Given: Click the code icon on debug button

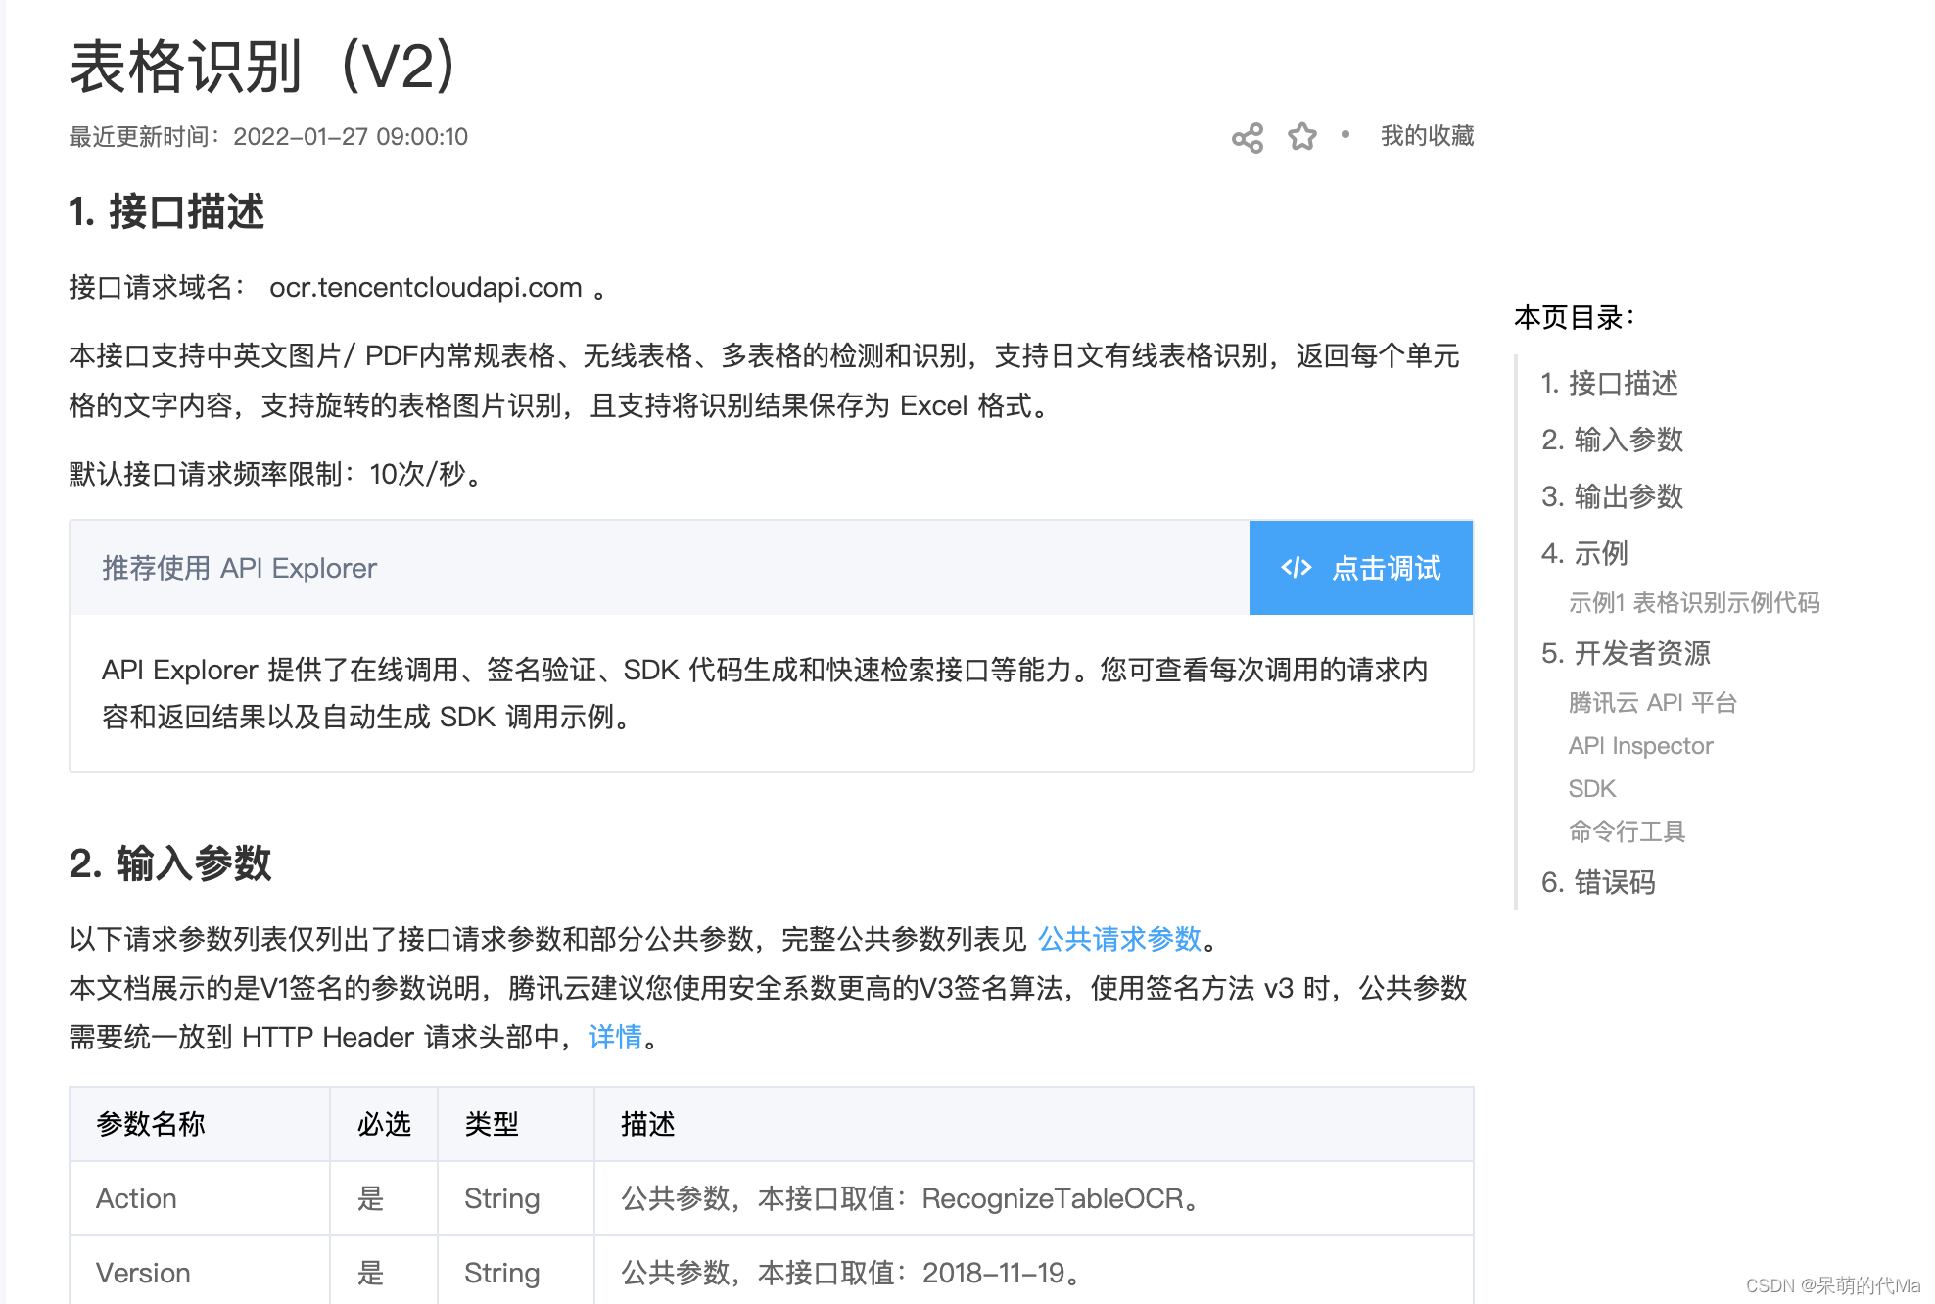Looking at the screenshot, I should pos(1296,568).
